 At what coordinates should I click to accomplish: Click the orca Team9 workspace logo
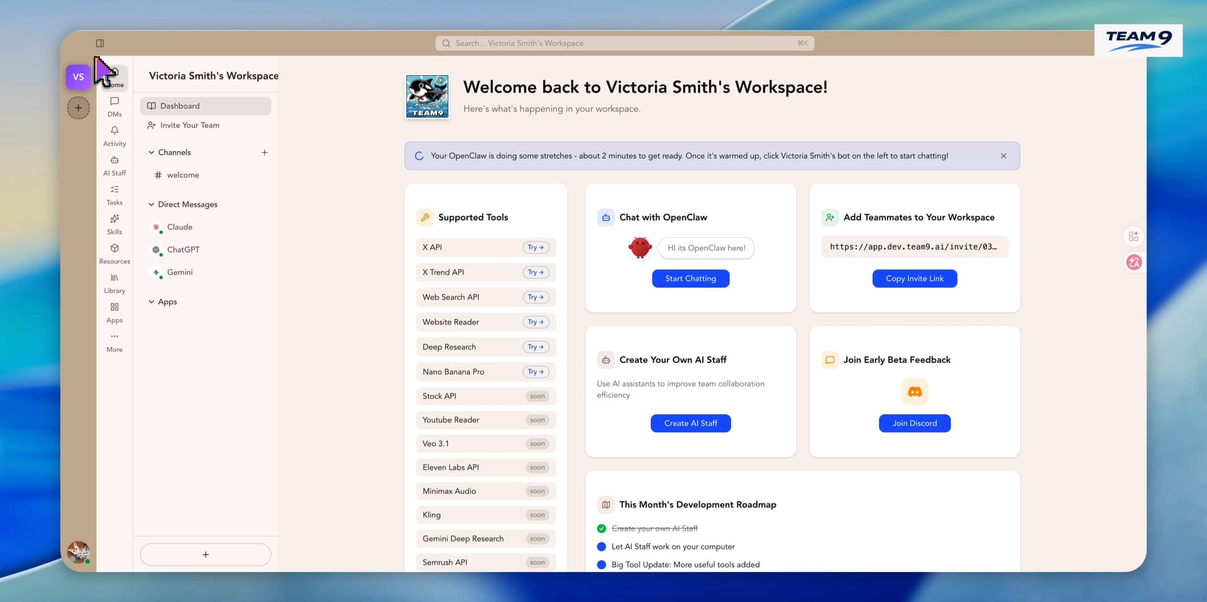(427, 97)
